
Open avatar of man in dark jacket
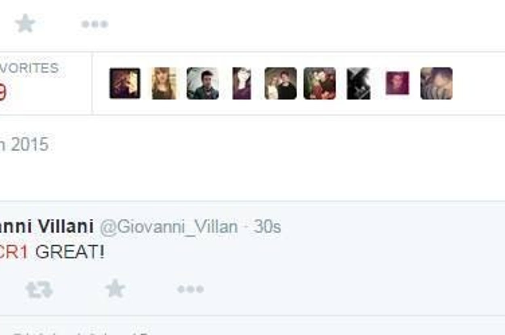click(x=203, y=84)
